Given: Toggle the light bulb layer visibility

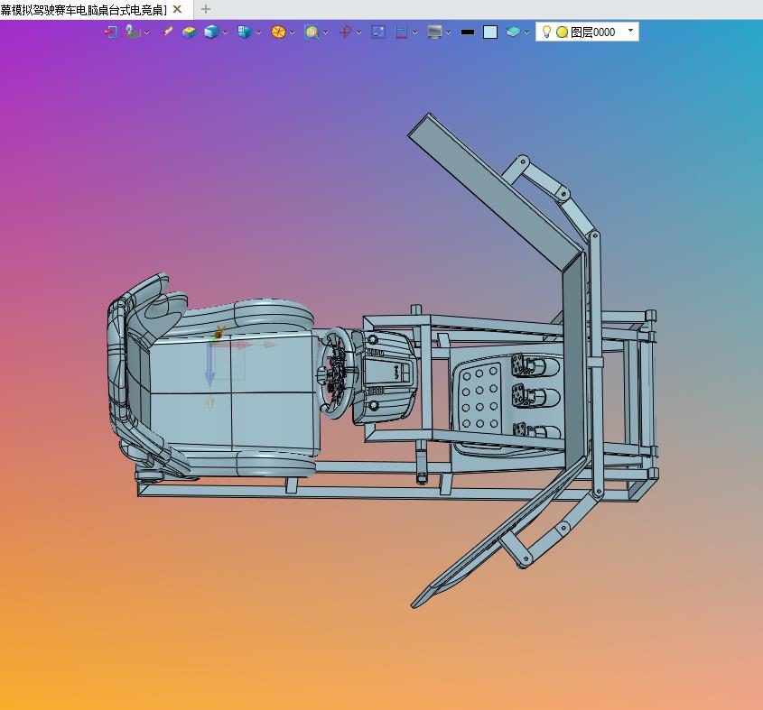Looking at the screenshot, I should click(546, 32).
